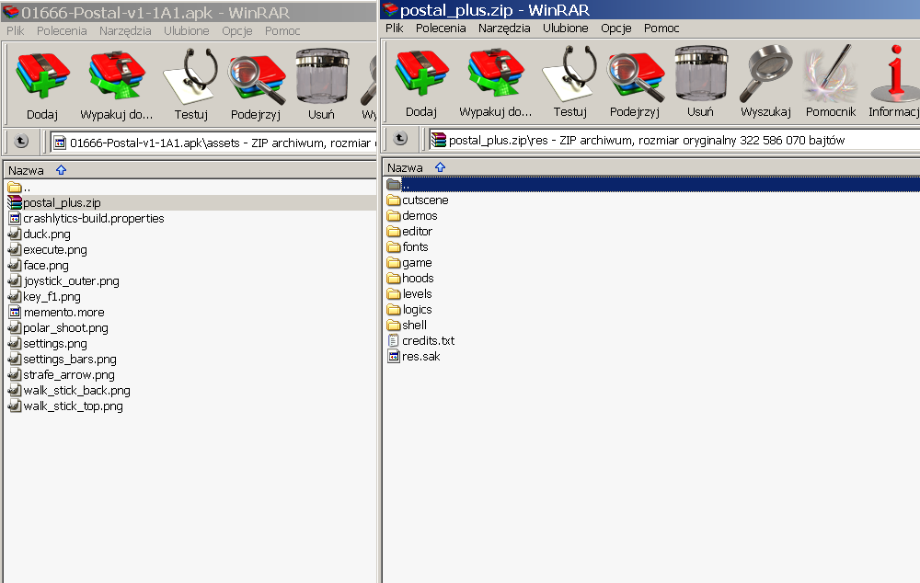Select the editor folder

[409, 231]
